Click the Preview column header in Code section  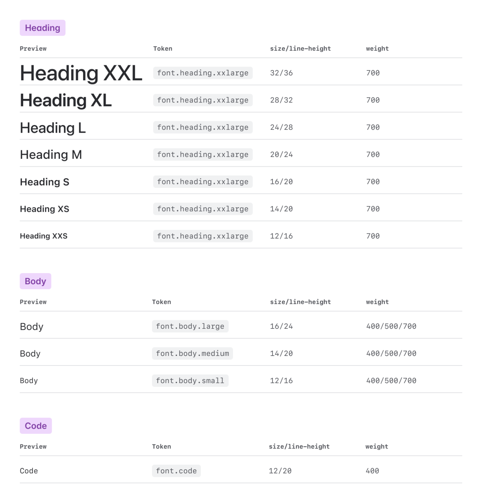coord(33,446)
